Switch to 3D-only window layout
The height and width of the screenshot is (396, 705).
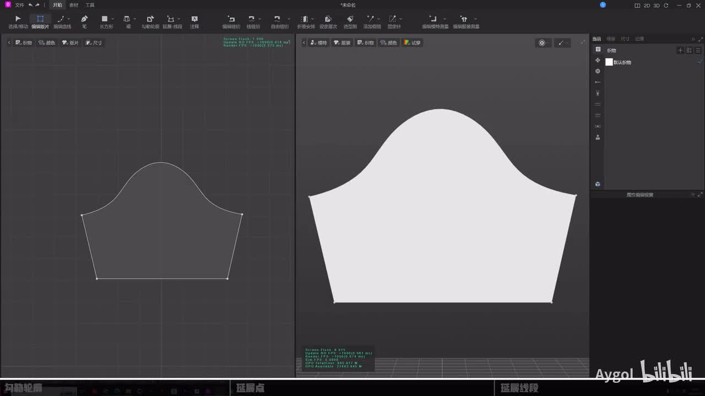point(657,5)
